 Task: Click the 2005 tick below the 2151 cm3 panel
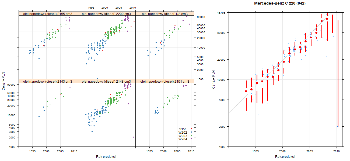coord(177,151)
